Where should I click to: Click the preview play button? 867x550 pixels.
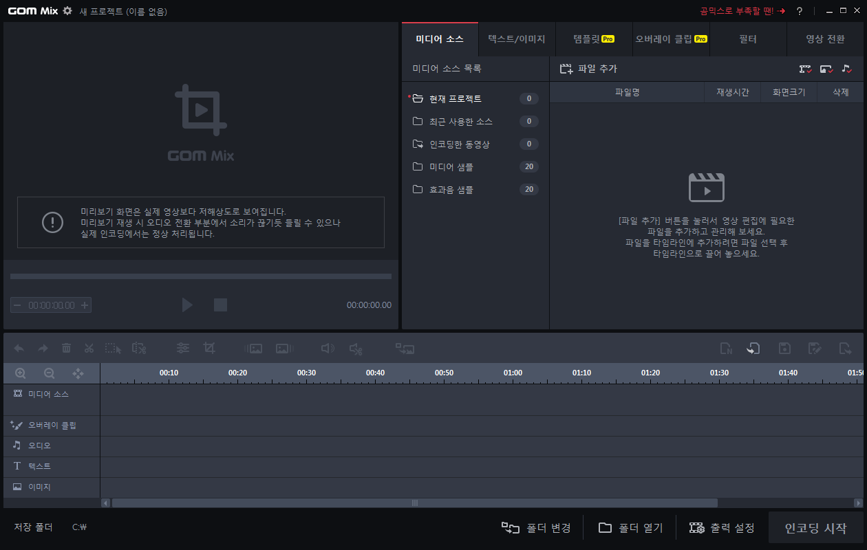187,305
